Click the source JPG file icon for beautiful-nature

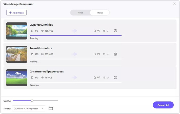pos(32,54)
